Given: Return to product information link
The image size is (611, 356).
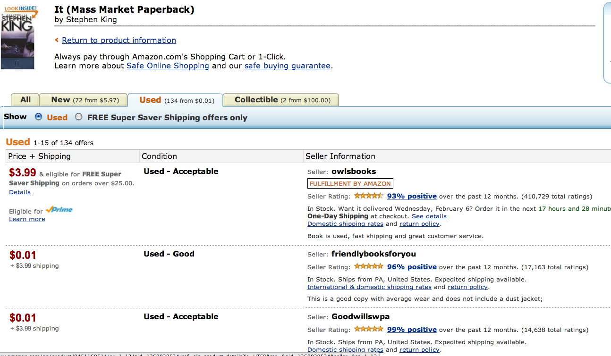Looking at the screenshot, I should [119, 41].
